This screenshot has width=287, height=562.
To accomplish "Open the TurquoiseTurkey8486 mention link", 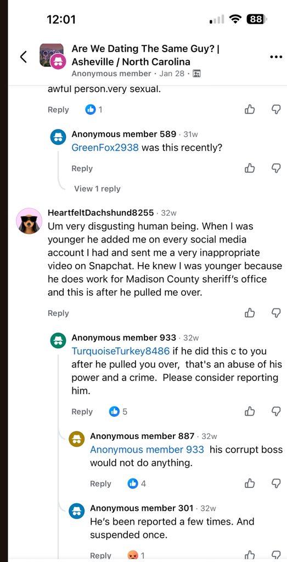I will click(120, 351).
